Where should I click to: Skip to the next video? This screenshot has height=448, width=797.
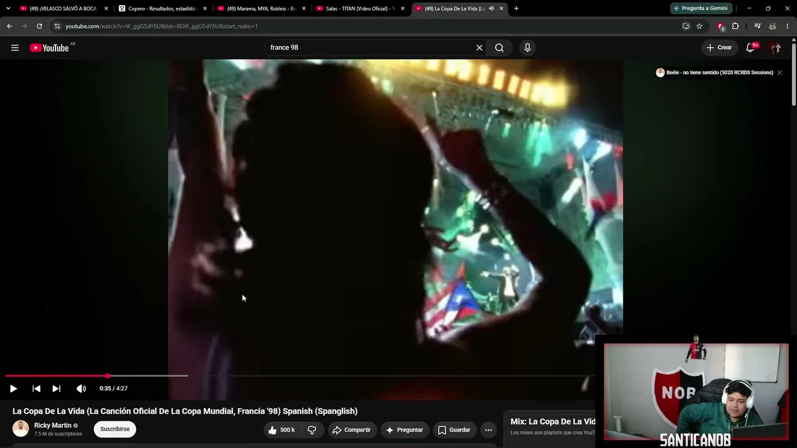pos(56,388)
